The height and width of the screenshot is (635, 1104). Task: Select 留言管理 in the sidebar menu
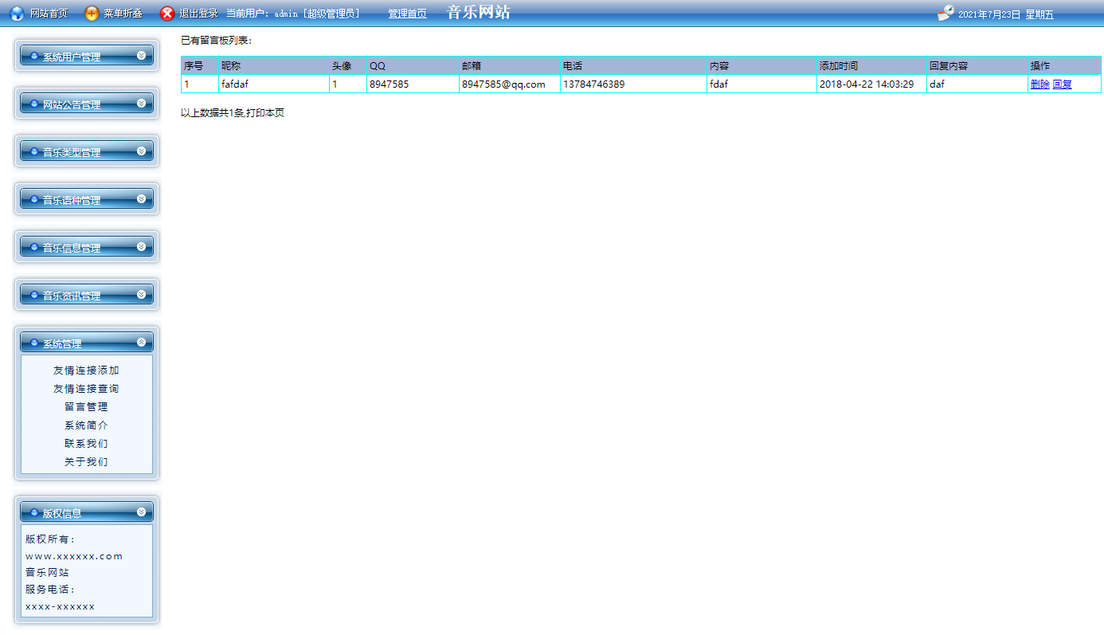[86, 407]
